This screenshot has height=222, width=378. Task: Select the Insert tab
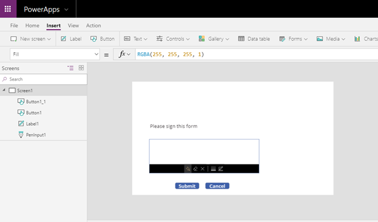pyautogui.click(x=53, y=25)
